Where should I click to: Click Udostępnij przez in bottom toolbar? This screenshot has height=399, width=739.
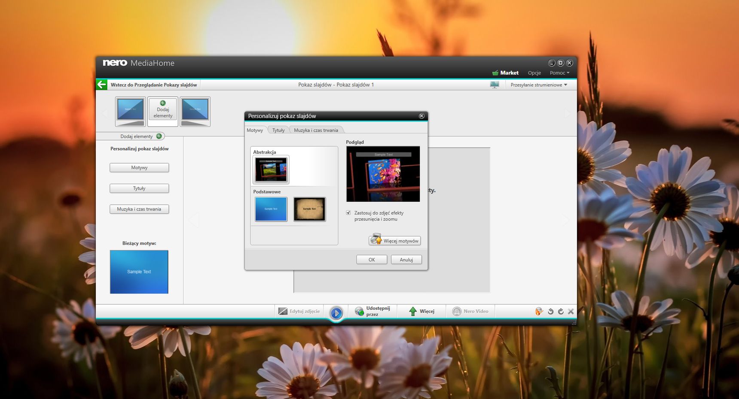[373, 311]
